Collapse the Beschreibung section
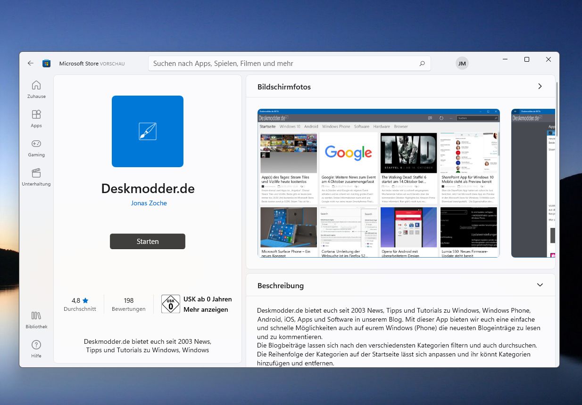This screenshot has height=405, width=582. click(540, 285)
